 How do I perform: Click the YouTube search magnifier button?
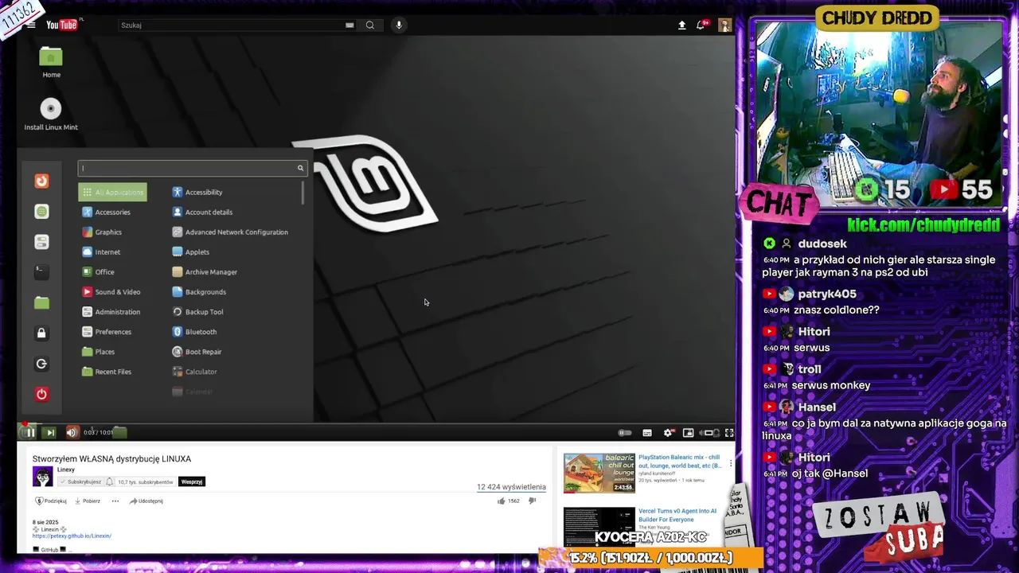click(370, 25)
